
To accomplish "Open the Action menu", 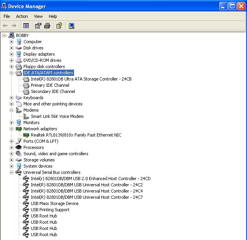I will 22,16.
